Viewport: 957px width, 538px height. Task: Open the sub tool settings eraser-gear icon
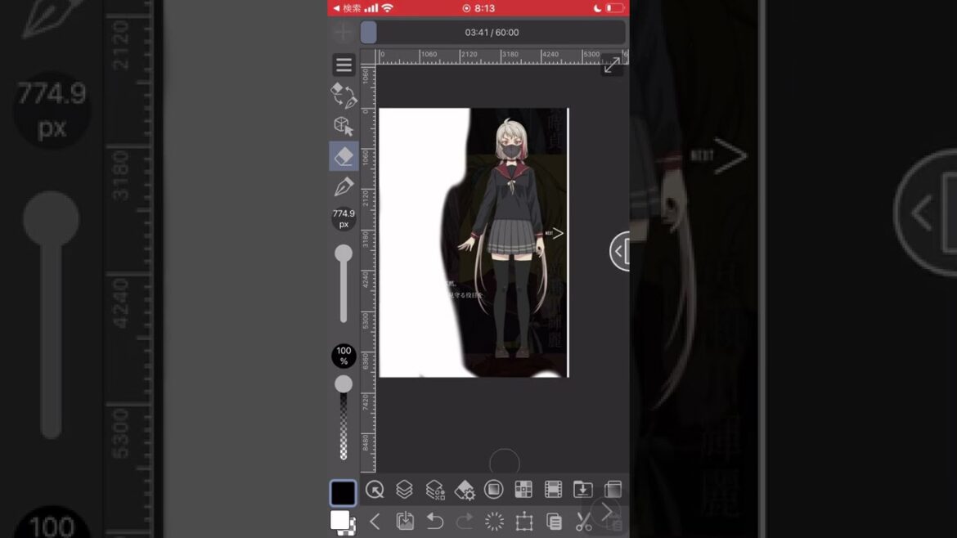pyautogui.click(x=464, y=490)
